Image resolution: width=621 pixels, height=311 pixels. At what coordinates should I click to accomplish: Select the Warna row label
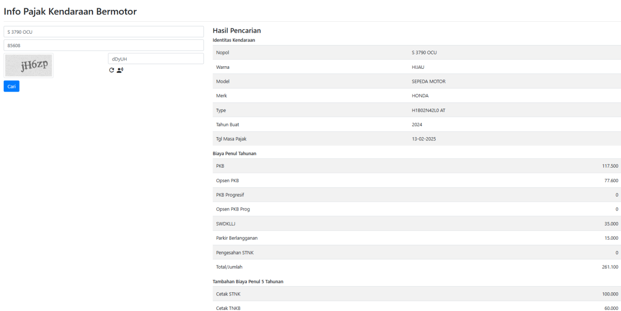tap(223, 67)
